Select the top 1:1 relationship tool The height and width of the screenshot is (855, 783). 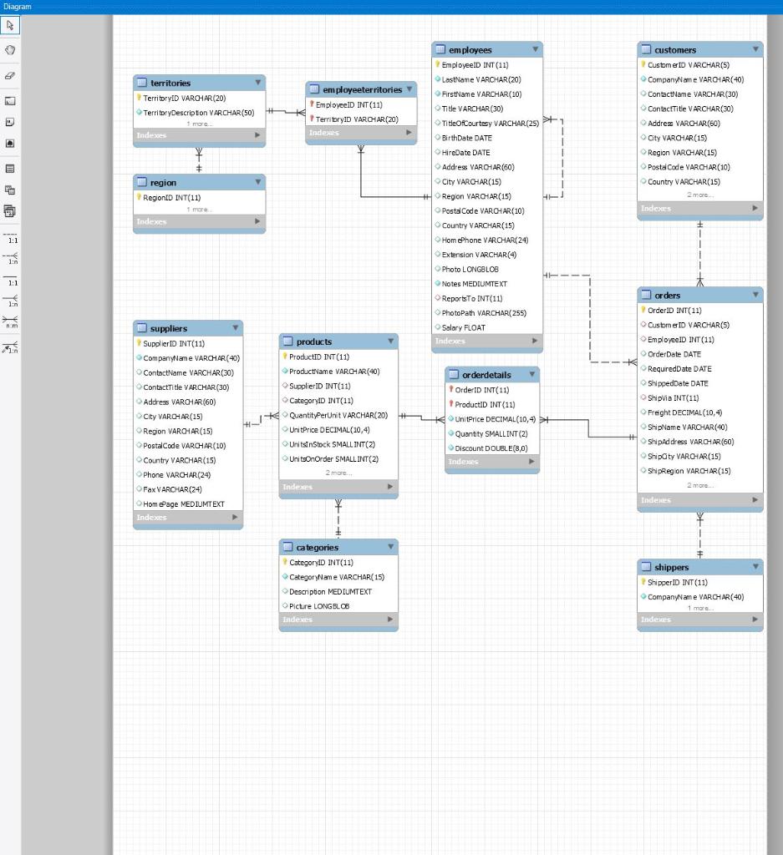10,238
